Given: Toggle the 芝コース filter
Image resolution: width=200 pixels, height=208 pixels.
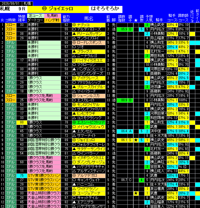Looking at the screenshot, I should click(35, 16).
